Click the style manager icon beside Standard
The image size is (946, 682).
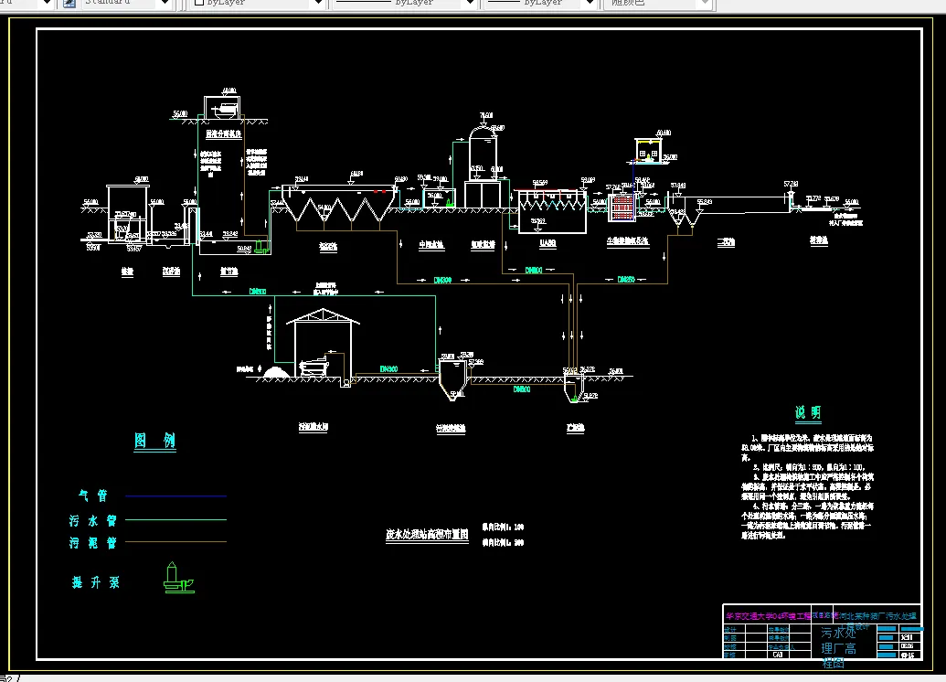69,3
